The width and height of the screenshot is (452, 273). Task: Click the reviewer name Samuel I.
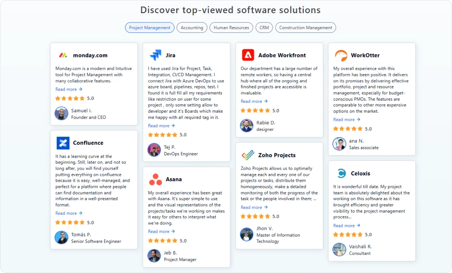pyautogui.click(x=81, y=111)
